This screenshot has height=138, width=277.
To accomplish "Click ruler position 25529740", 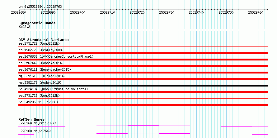I will 196,12.
